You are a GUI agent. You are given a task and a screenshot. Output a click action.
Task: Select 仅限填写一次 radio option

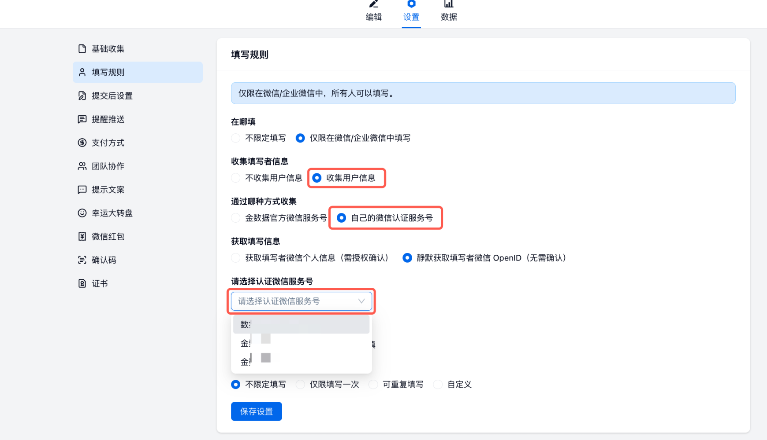(x=301, y=385)
